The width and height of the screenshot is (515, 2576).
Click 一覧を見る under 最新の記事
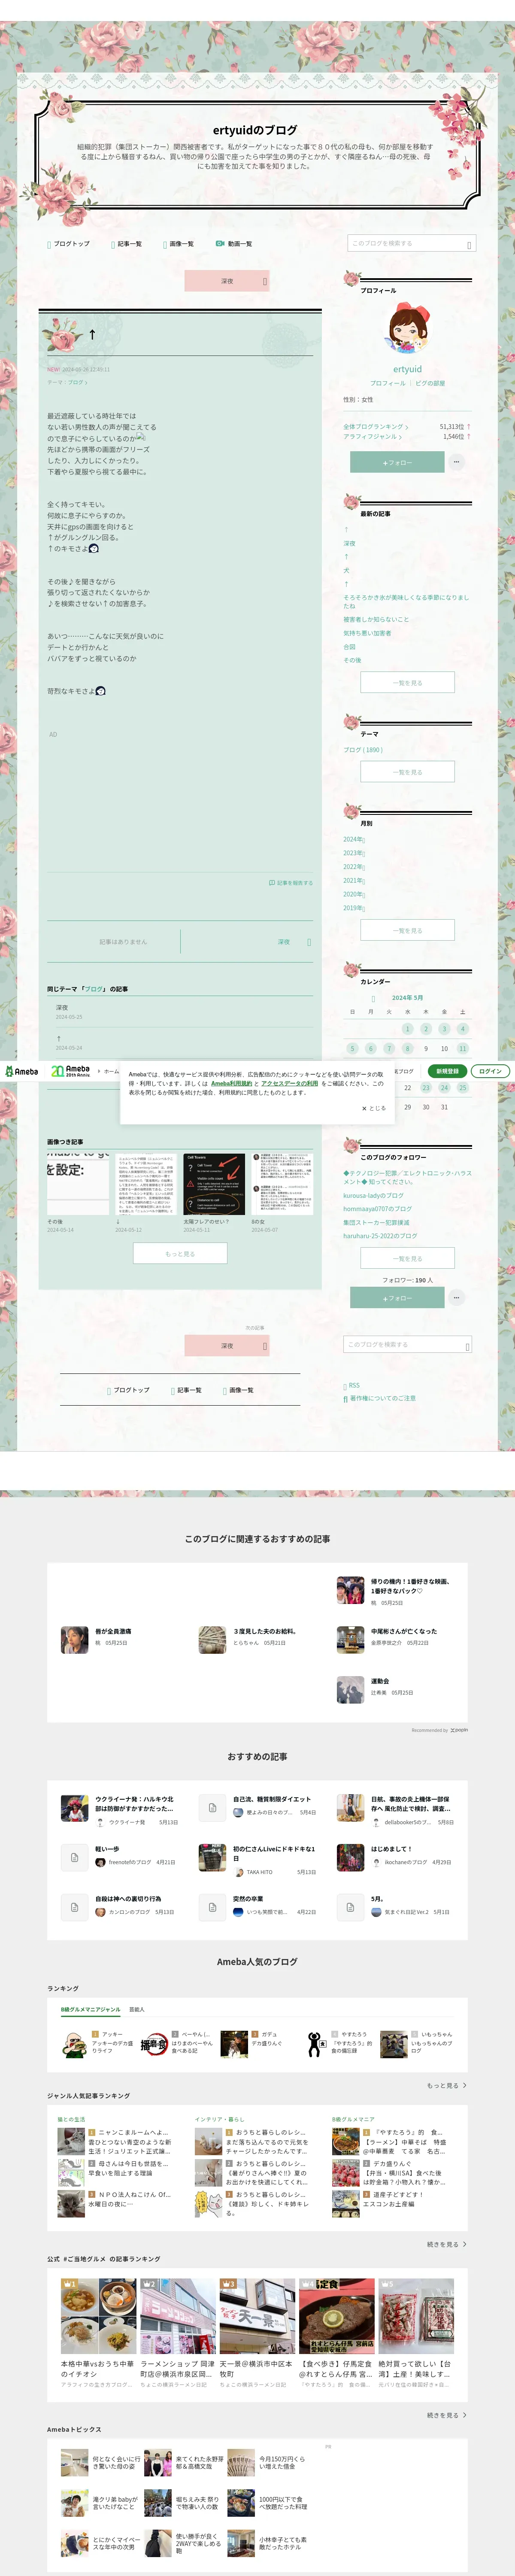407,682
